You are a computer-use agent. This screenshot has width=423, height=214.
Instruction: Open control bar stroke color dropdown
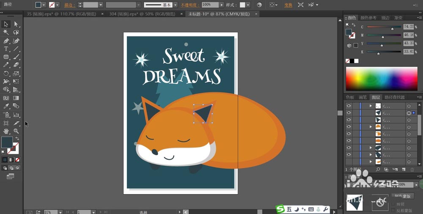(x=57, y=5)
